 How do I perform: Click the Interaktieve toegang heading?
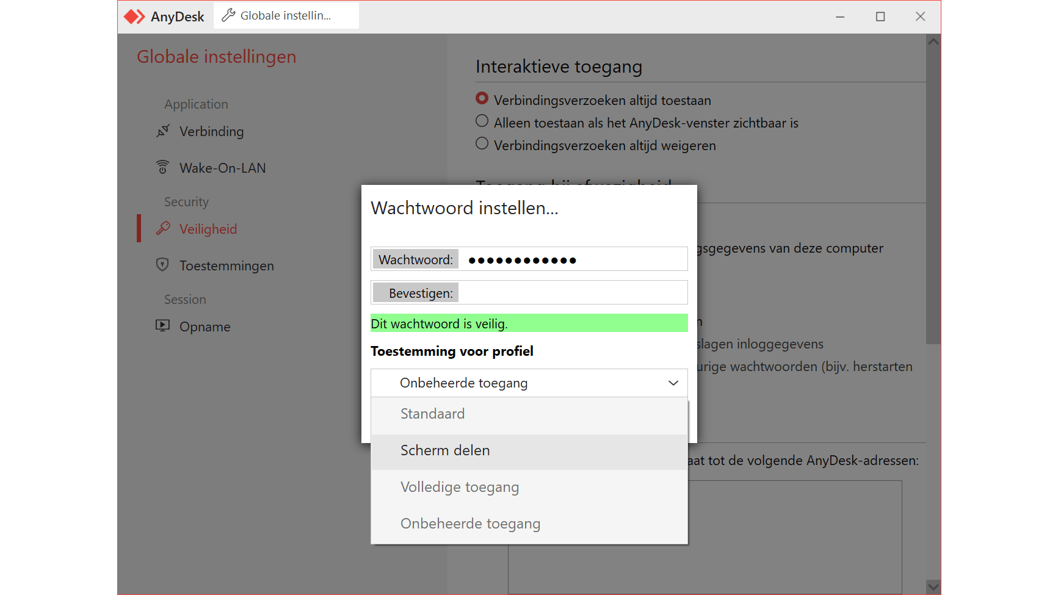coord(559,67)
